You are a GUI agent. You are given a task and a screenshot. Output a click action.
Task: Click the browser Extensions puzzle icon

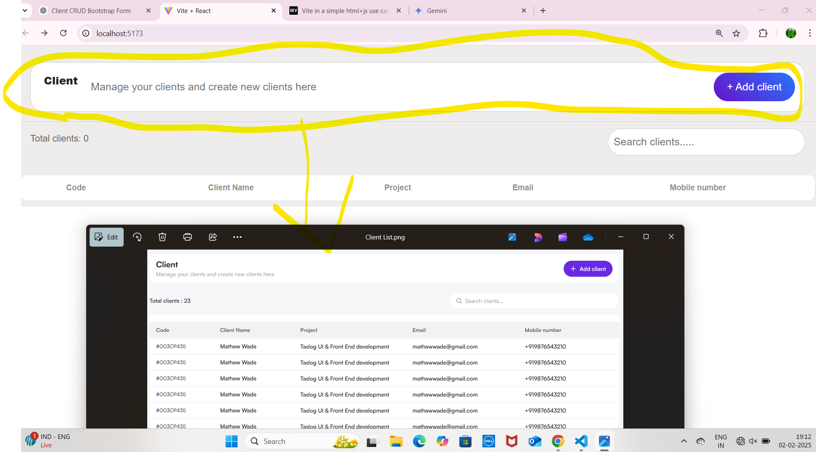coord(763,33)
